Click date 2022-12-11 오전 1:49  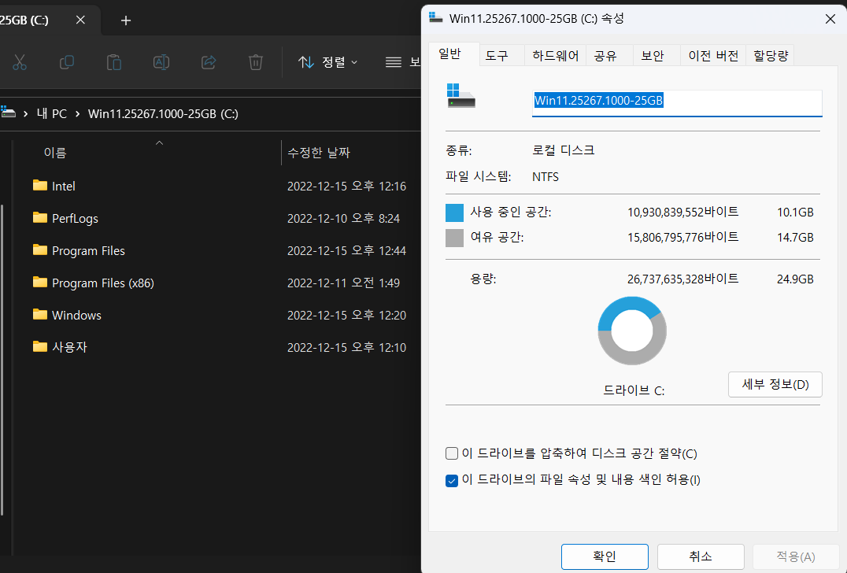click(x=343, y=283)
